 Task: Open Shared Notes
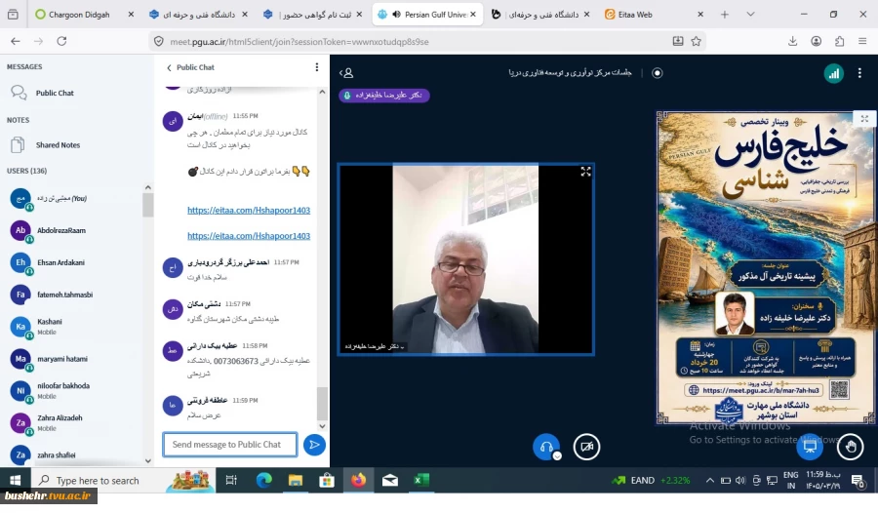[x=58, y=145]
